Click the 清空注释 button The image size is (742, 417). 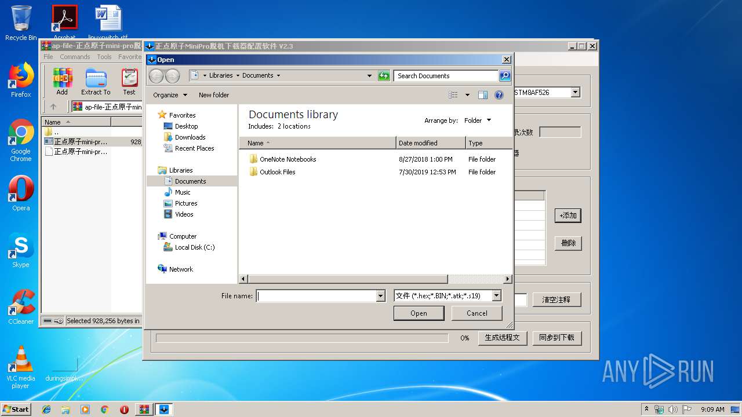[x=556, y=300]
